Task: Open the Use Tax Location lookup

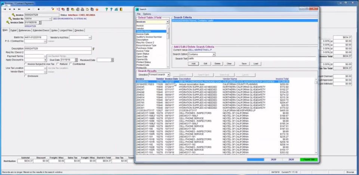Action: pyautogui.click(x=45, y=68)
